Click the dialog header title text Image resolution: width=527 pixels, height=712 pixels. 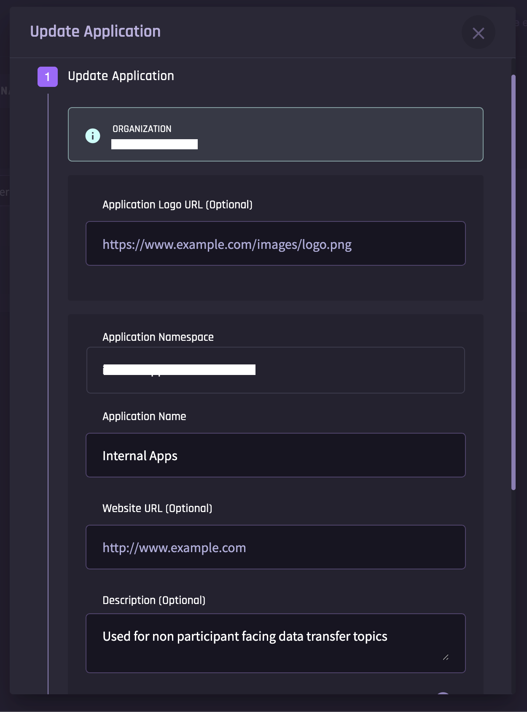[x=95, y=32]
